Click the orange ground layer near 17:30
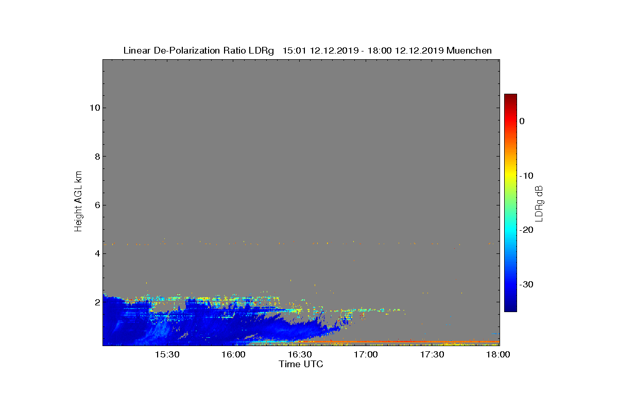This screenshot has height=412, width=618. click(x=432, y=341)
